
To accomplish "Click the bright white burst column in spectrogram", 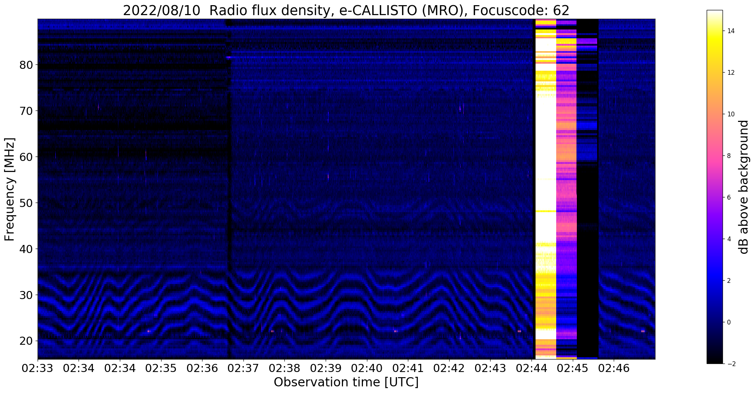I will coord(546,189).
